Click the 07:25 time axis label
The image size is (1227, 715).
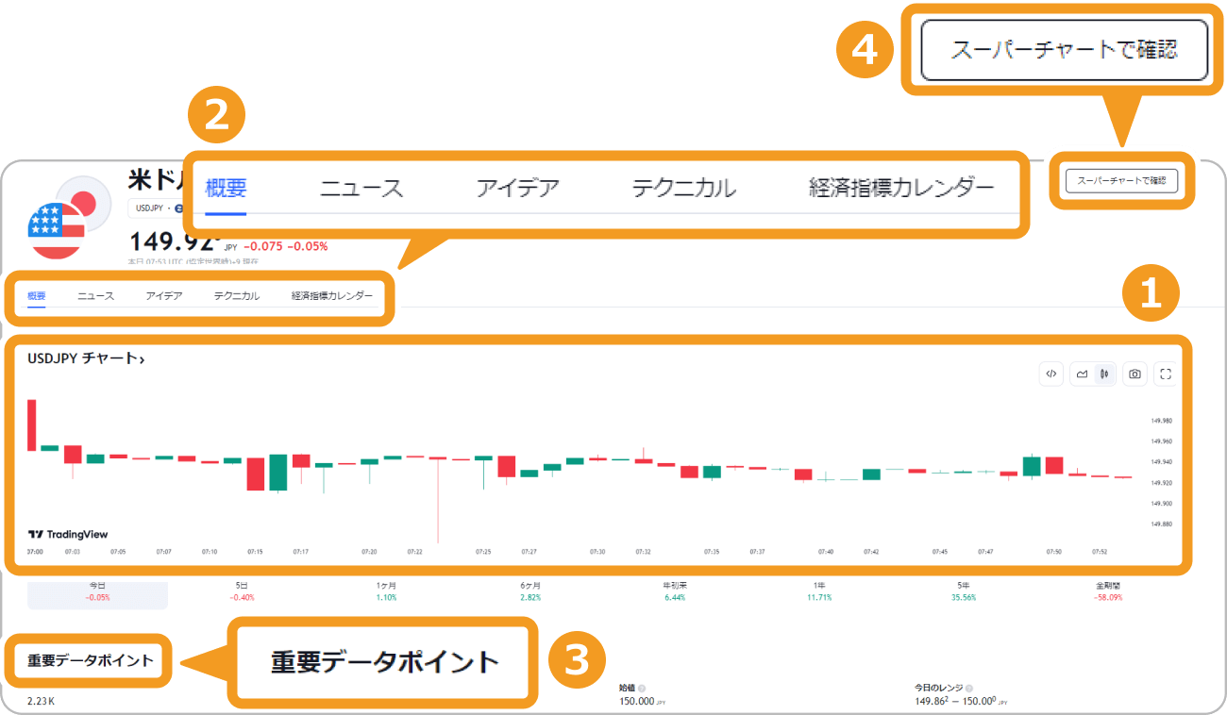tap(483, 551)
